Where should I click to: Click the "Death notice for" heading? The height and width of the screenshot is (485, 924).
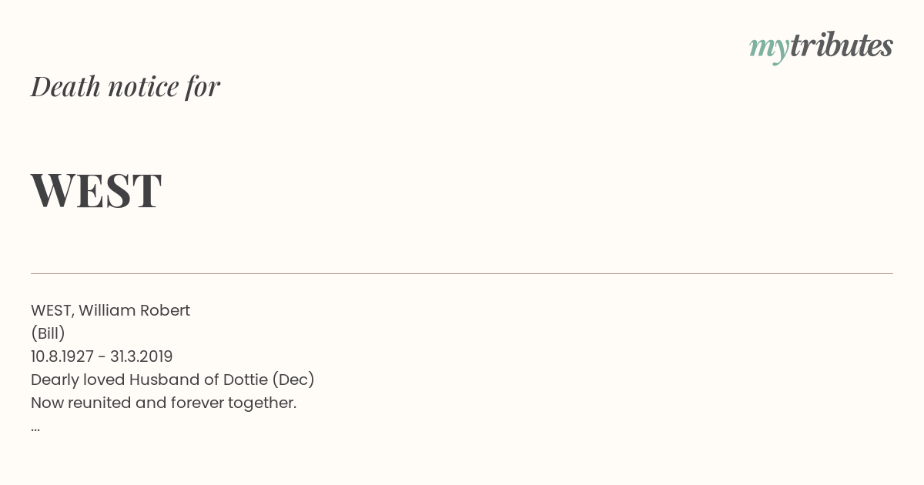(x=126, y=86)
